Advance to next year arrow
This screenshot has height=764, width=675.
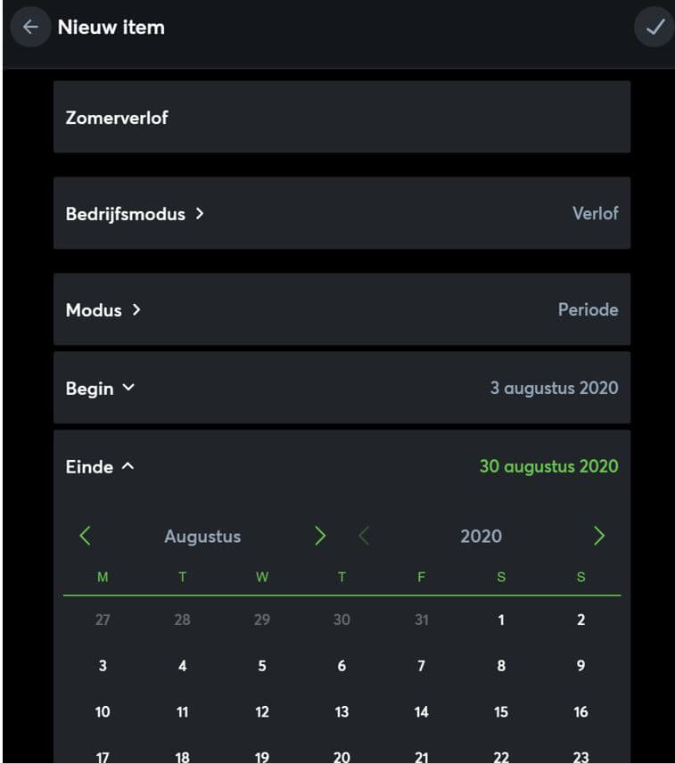coord(599,536)
